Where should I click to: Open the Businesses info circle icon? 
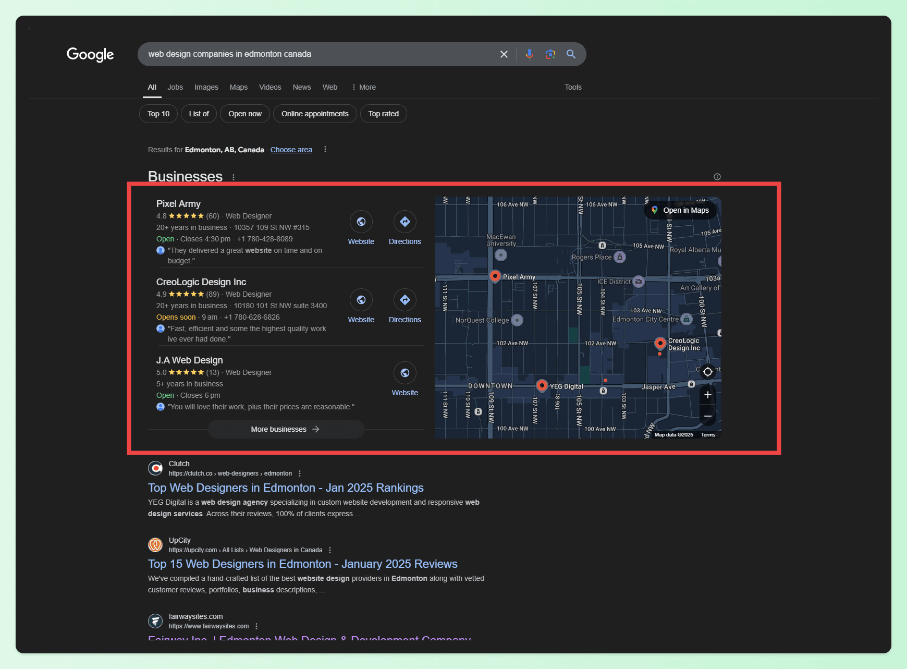pyautogui.click(x=717, y=177)
